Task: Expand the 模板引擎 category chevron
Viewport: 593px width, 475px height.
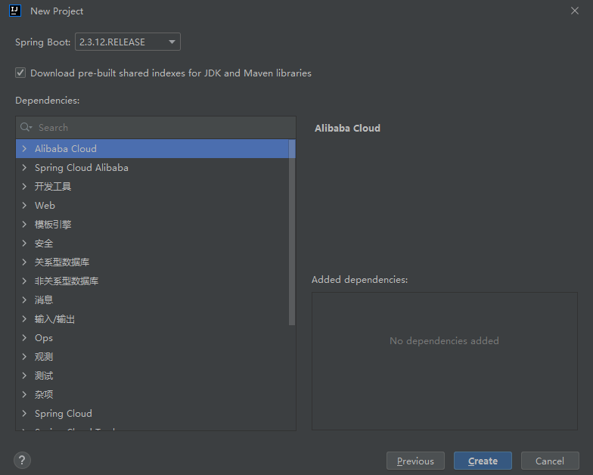Action: tap(24, 224)
